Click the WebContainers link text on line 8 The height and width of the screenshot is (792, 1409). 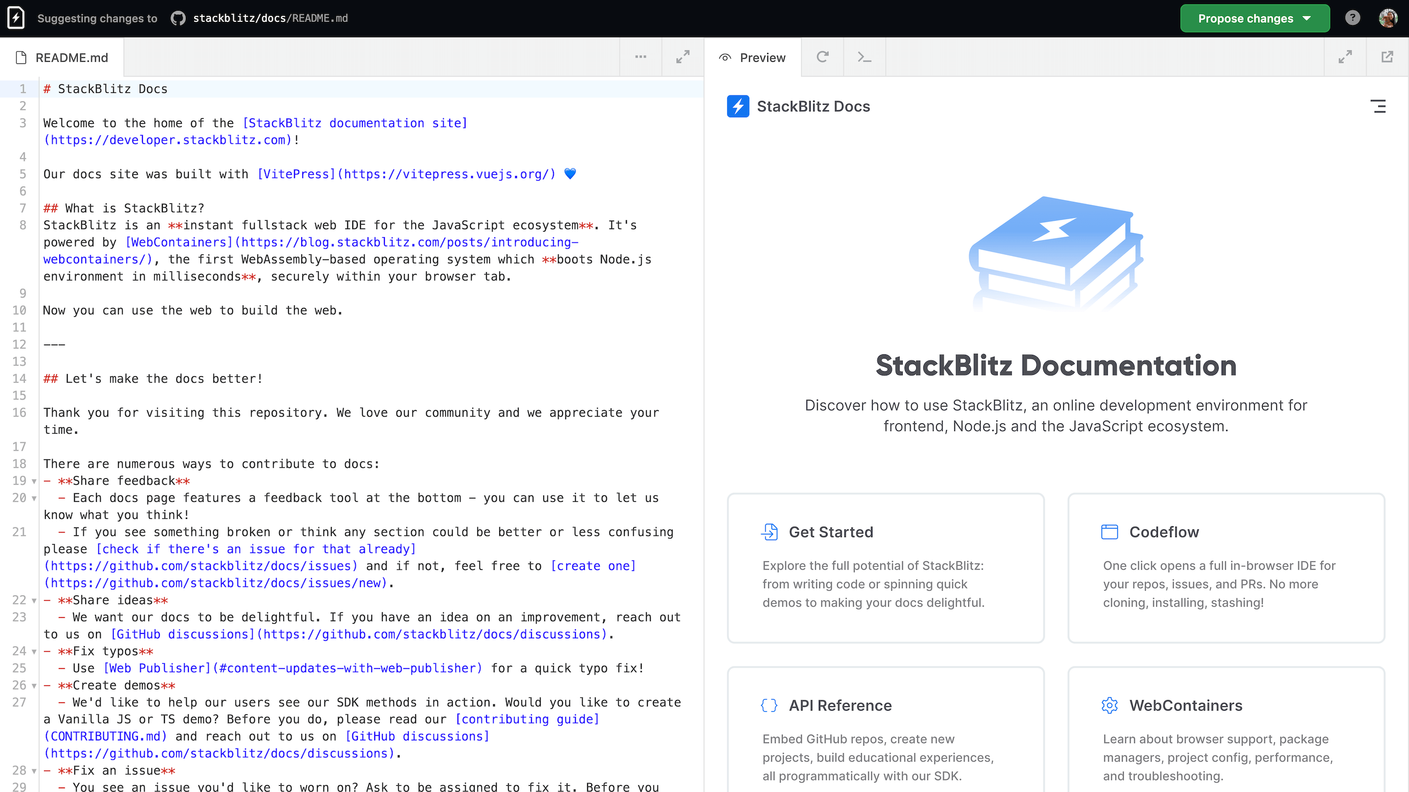[179, 242]
